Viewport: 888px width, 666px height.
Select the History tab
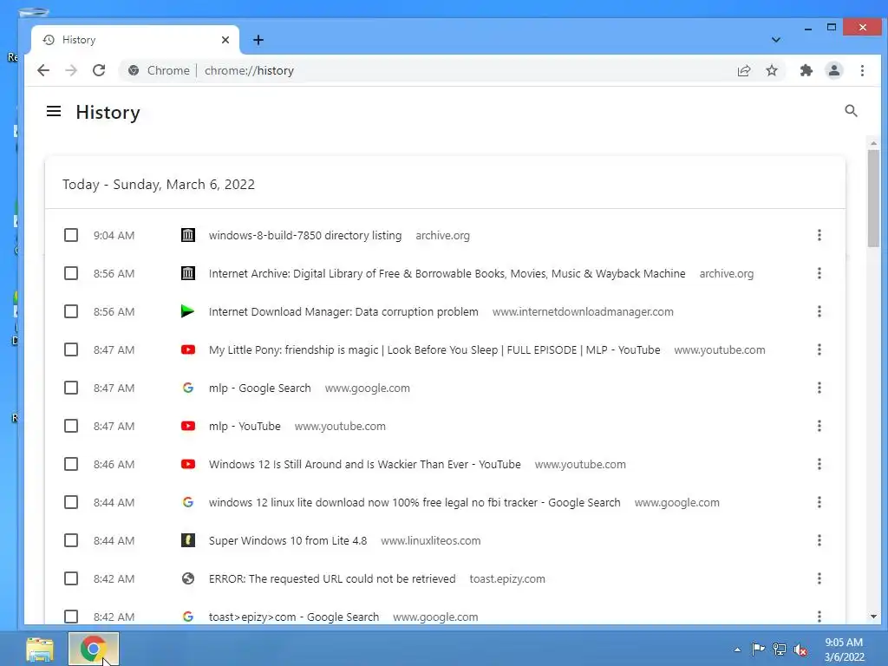(x=134, y=40)
